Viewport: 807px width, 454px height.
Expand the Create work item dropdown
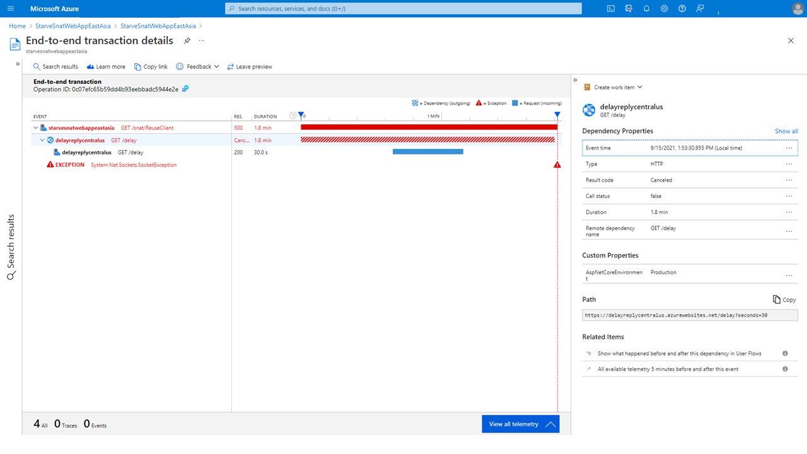coord(613,88)
